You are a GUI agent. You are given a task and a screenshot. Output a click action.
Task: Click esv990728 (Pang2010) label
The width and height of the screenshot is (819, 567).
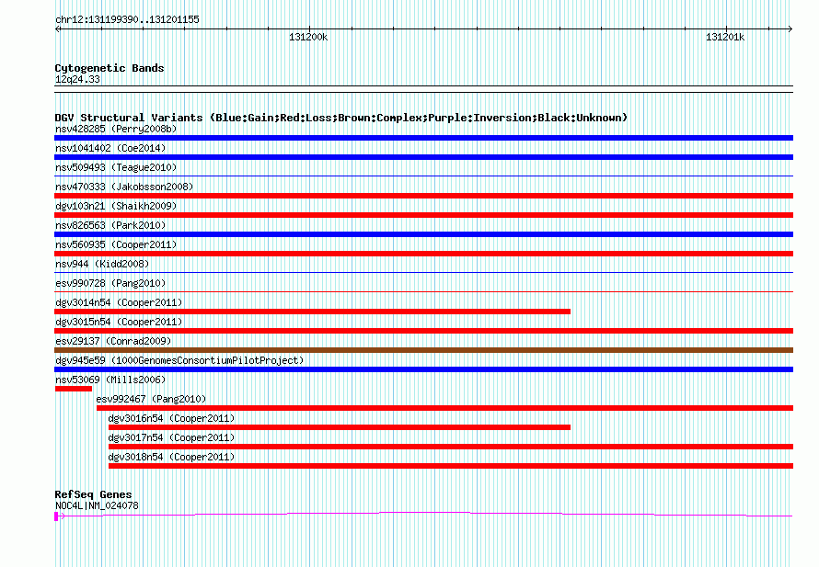pyautogui.click(x=110, y=283)
